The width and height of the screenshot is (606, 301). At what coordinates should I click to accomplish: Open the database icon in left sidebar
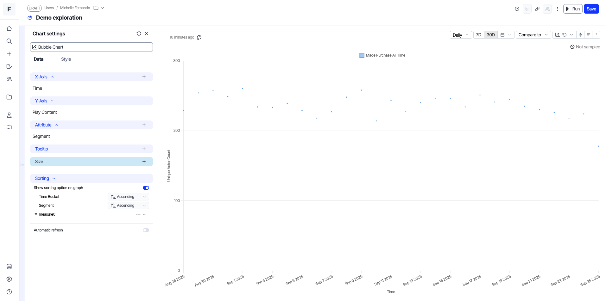tap(9, 267)
